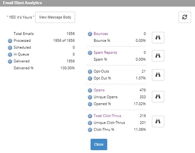Click the refresh analytics icon button
The height and width of the screenshot is (153, 195).
coord(185,17)
